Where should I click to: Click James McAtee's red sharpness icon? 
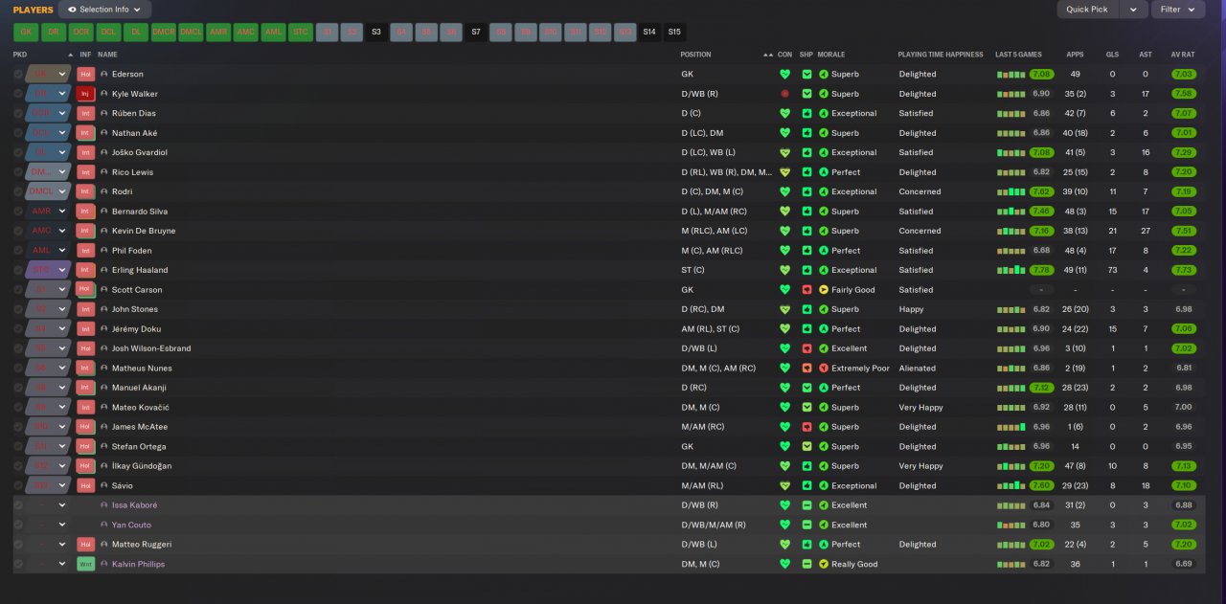coord(806,427)
